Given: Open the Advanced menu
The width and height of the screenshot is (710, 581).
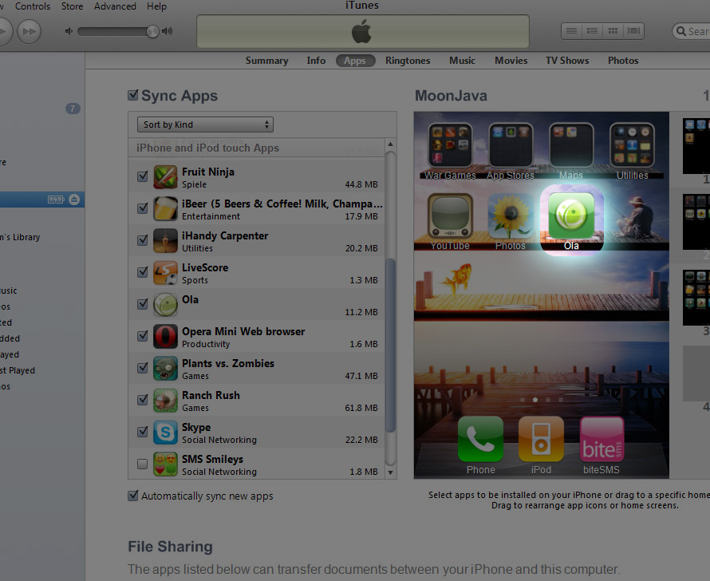Looking at the screenshot, I should (x=115, y=6).
